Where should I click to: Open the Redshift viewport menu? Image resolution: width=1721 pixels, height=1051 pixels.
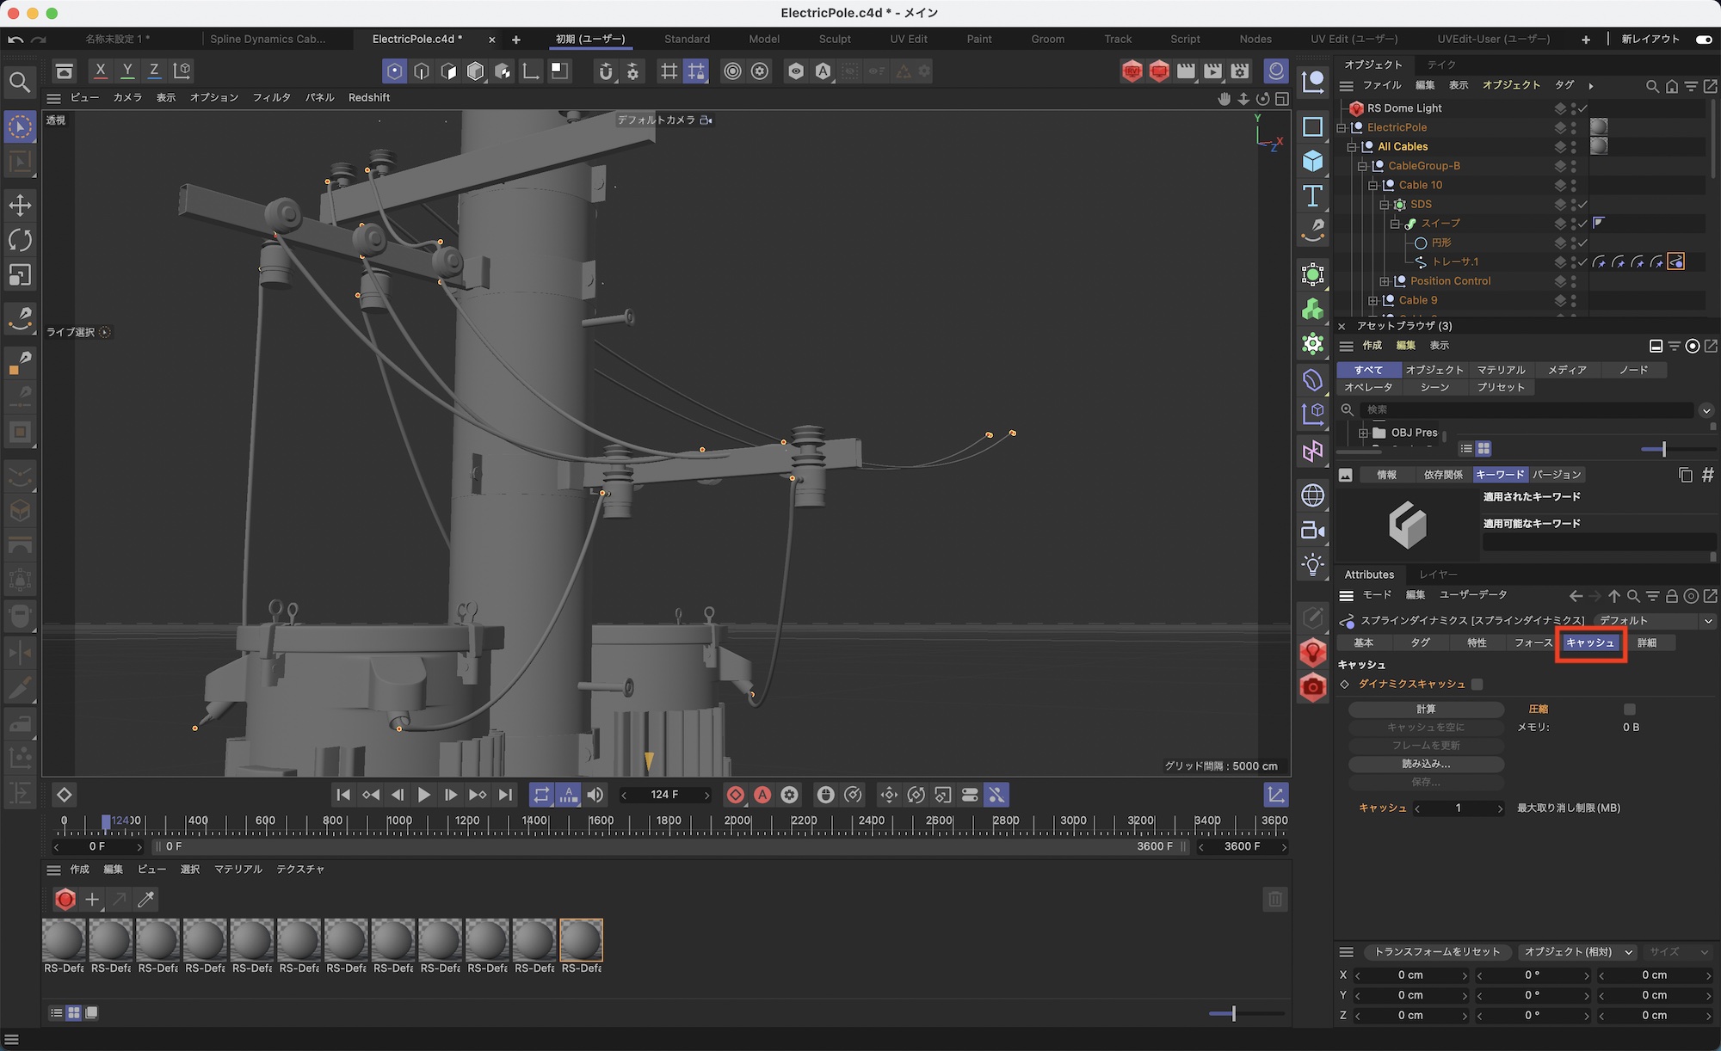click(368, 97)
